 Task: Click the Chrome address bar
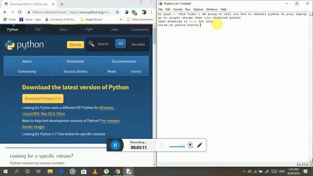pyautogui.click(x=73, y=12)
